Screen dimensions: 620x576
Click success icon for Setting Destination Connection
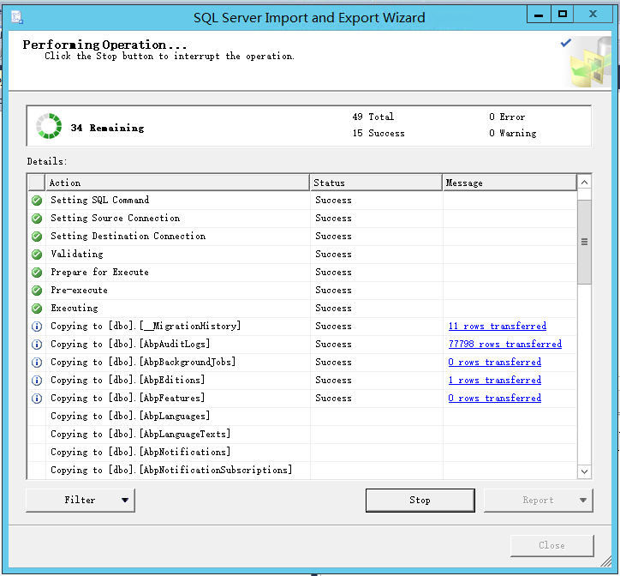(37, 237)
